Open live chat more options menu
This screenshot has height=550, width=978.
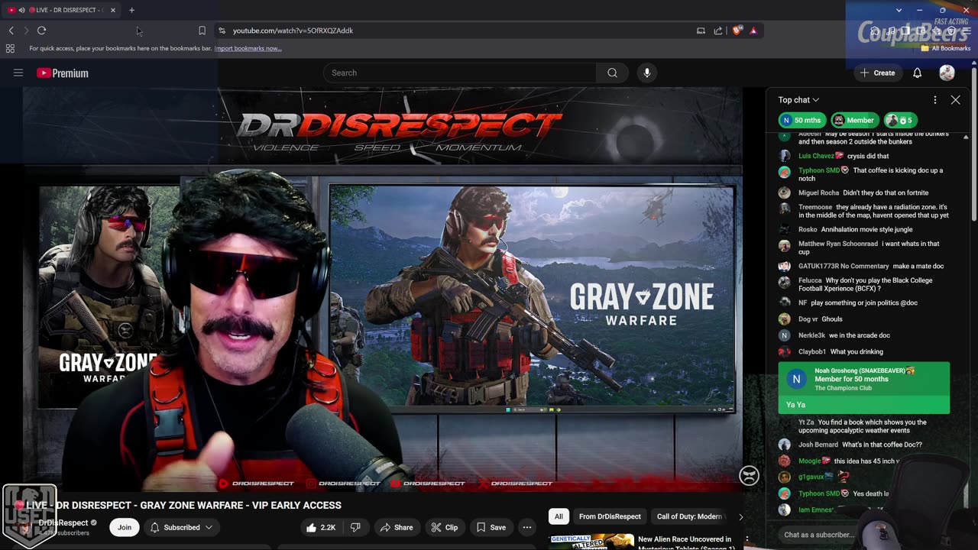934,100
